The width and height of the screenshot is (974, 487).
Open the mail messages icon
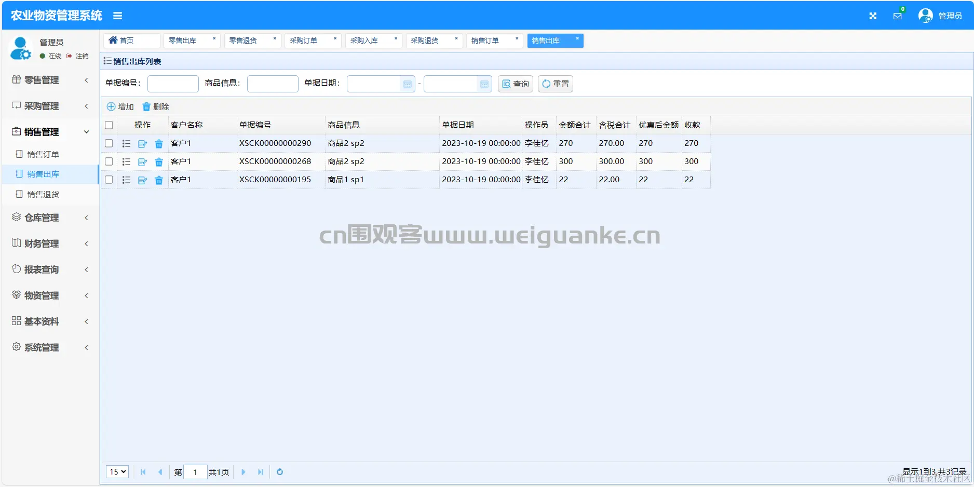897,16
